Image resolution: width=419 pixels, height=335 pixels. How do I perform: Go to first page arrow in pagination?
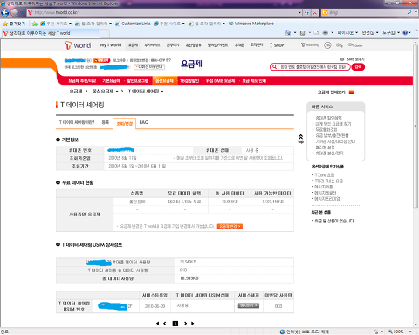pos(157,324)
